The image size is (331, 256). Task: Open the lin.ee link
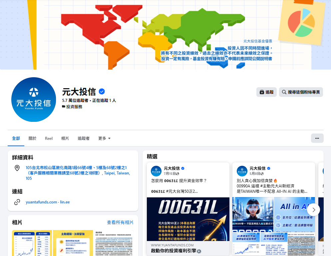(65, 202)
